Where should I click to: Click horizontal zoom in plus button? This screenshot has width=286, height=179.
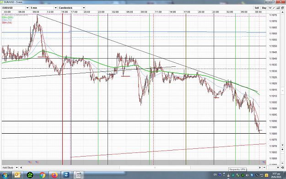[278, 168]
